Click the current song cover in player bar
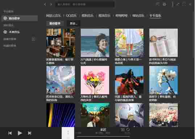This screenshot has height=139, width=195. [x=68, y=133]
